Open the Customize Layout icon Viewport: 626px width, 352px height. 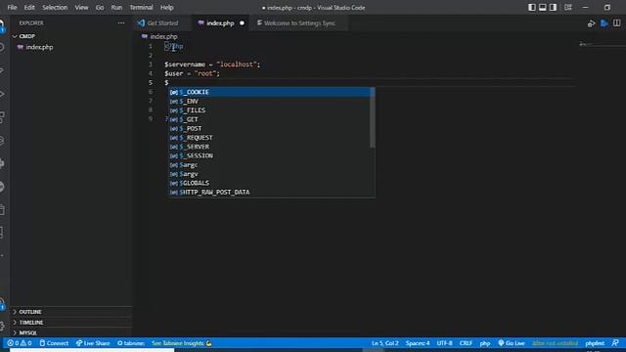(x=567, y=7)
